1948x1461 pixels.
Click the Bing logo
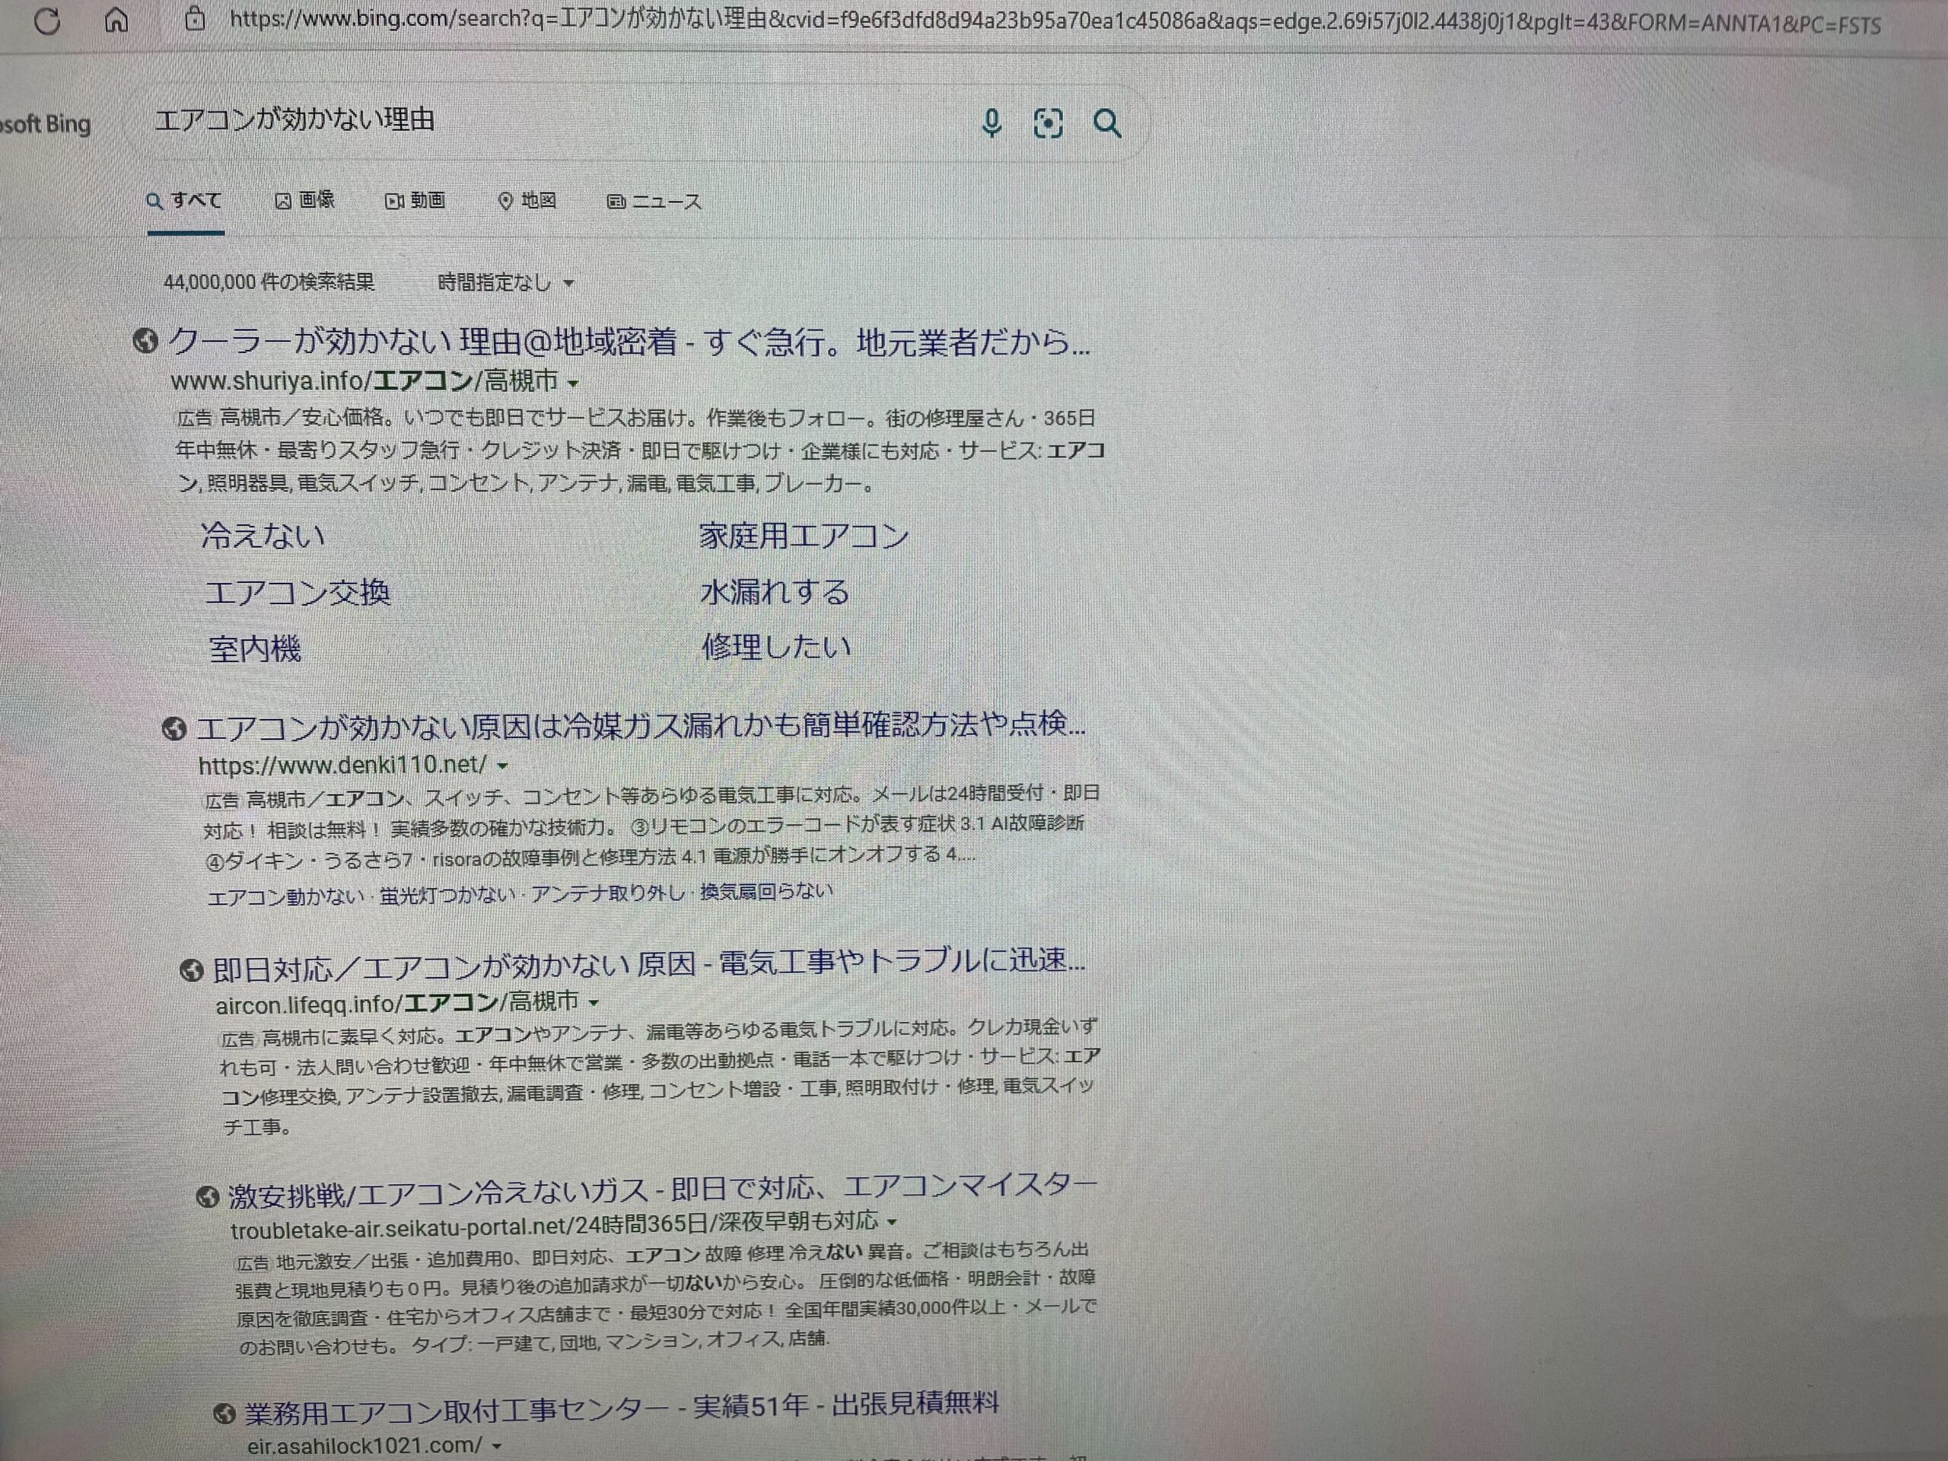click(45, 124)
